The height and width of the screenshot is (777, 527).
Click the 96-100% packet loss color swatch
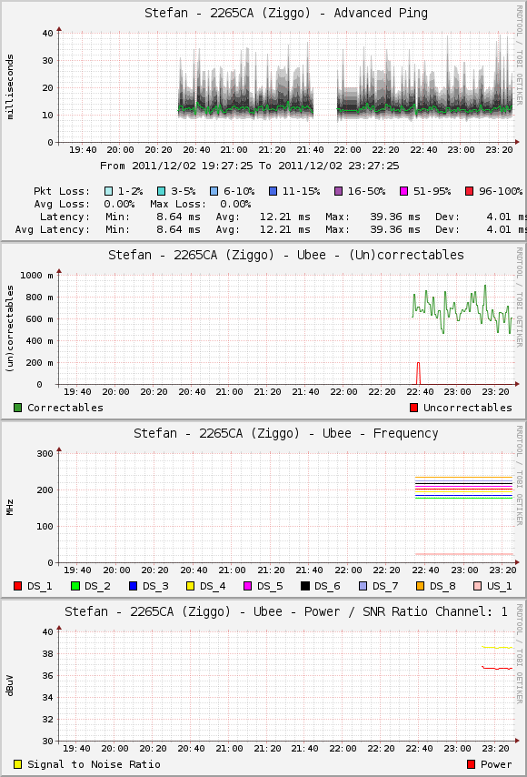point(470,191)
